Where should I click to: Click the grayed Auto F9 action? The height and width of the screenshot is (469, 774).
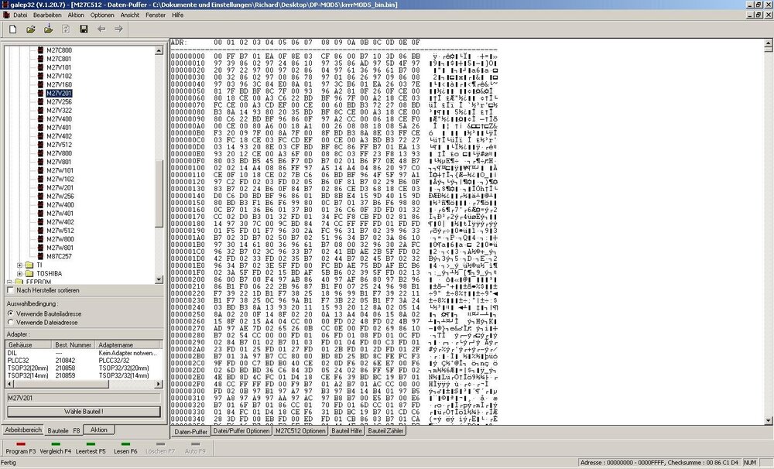194,448
